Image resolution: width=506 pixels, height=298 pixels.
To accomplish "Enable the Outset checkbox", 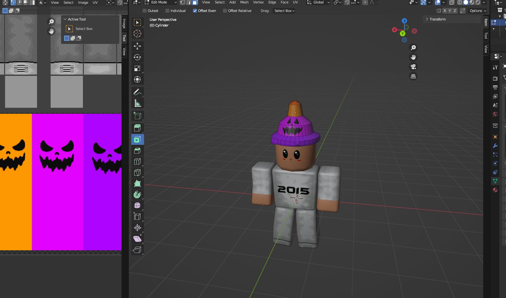I will pyautogui.click(x=145, y=11).
